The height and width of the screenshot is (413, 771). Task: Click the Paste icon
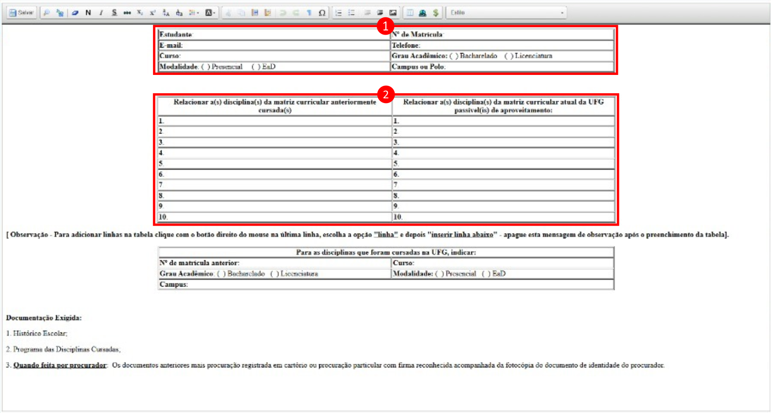(255, 13)
